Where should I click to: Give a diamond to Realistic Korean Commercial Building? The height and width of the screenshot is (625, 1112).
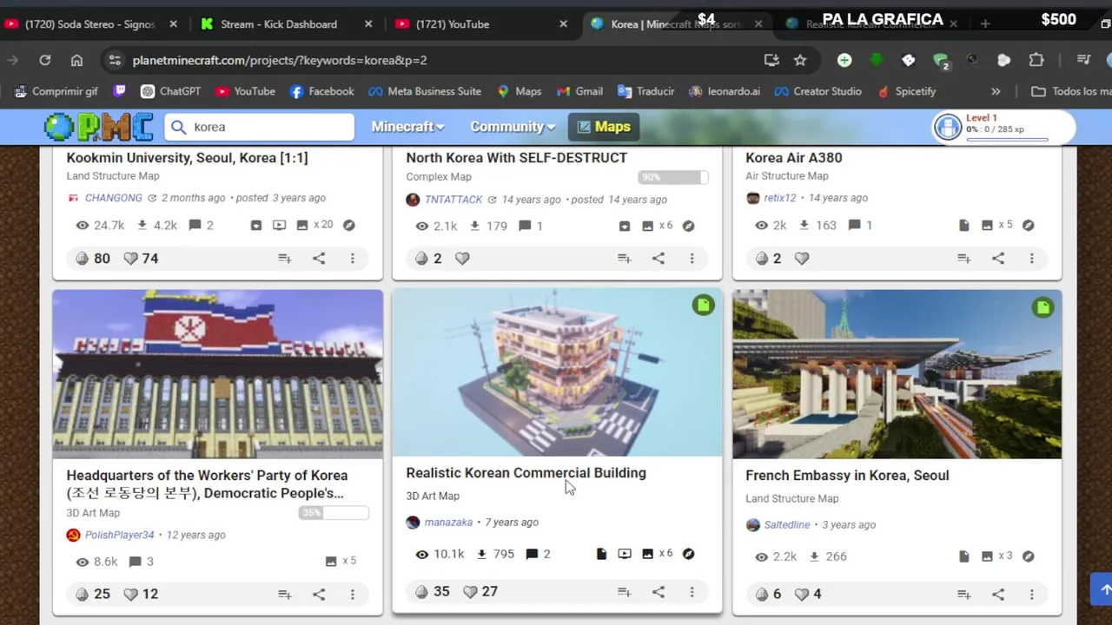[x=421, y=592]
